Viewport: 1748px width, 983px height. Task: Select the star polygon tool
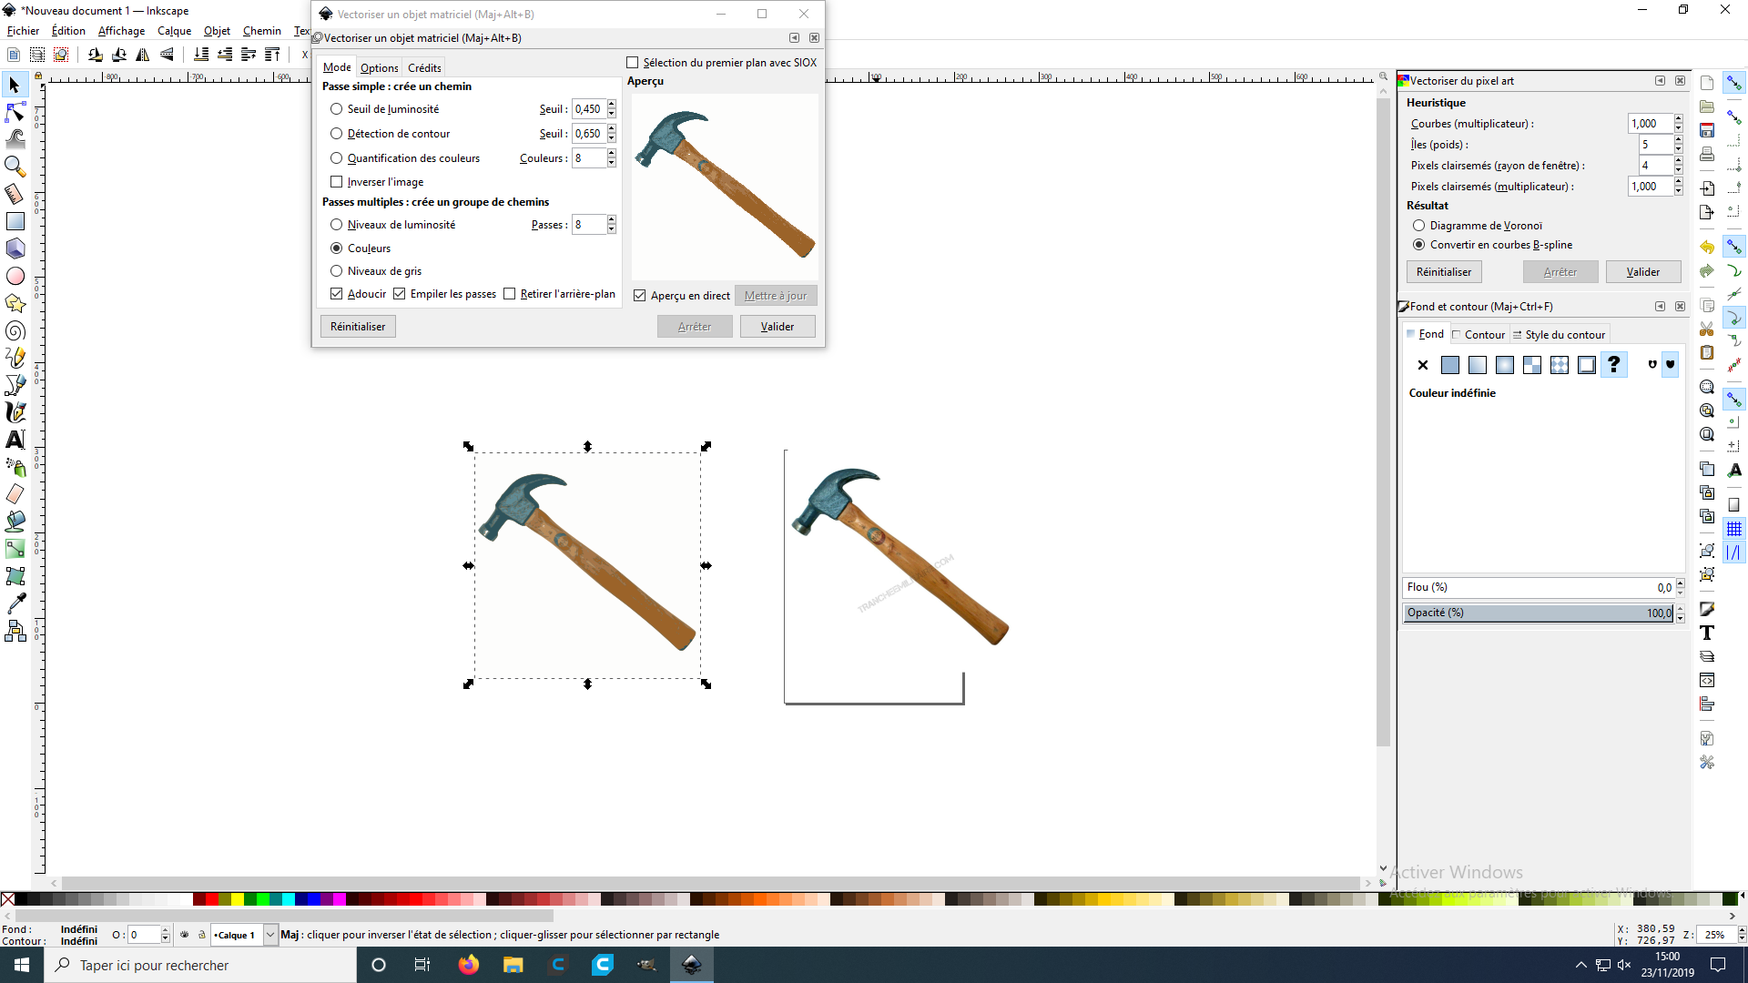click(x=15, y=303)
